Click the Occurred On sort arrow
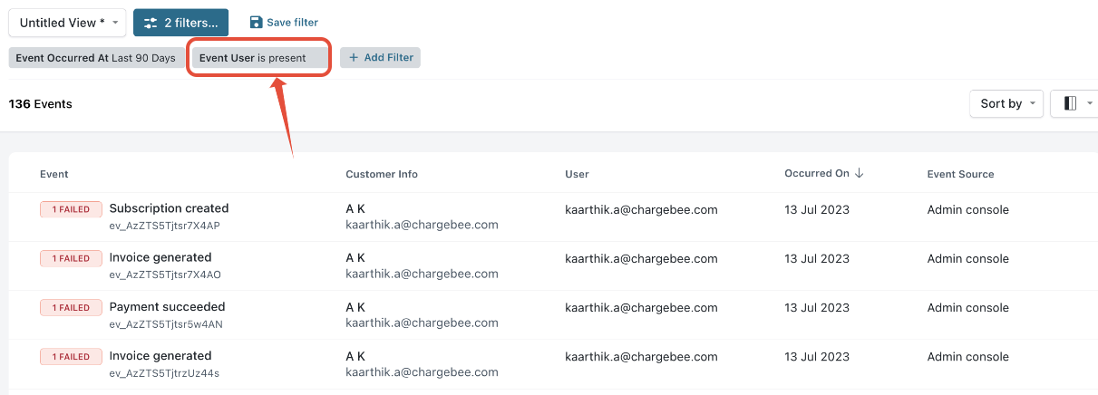This screenshot has width=1098, height=395. (859, 174)
